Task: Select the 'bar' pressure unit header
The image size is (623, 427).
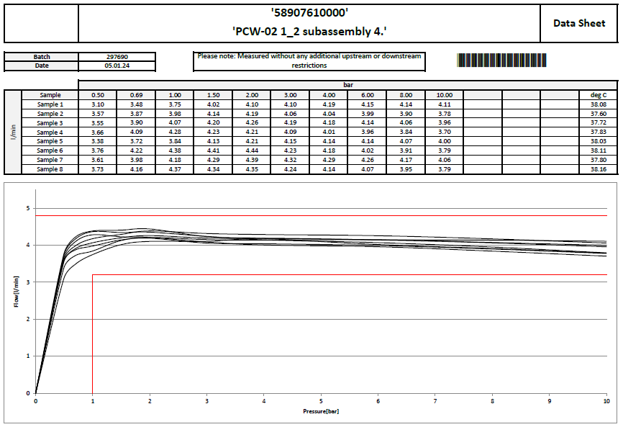Action: [347, 85]
